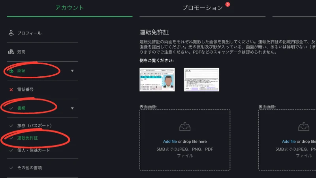Click the 表面画像 drop zone file-format text
Screen dimensions: 316x178
[x=185, y=152]
